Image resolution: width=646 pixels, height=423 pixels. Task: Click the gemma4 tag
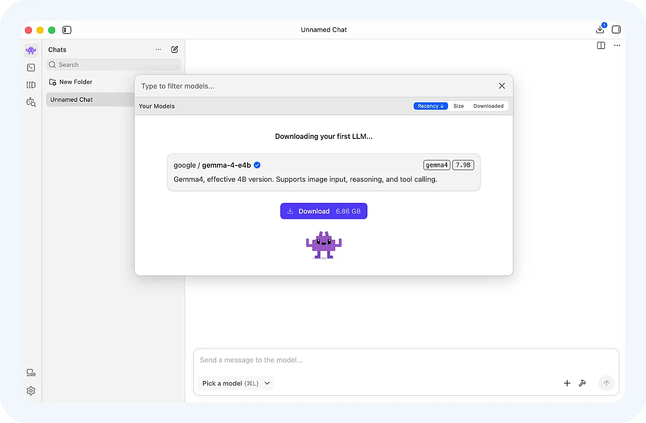(x=437, y=165)
